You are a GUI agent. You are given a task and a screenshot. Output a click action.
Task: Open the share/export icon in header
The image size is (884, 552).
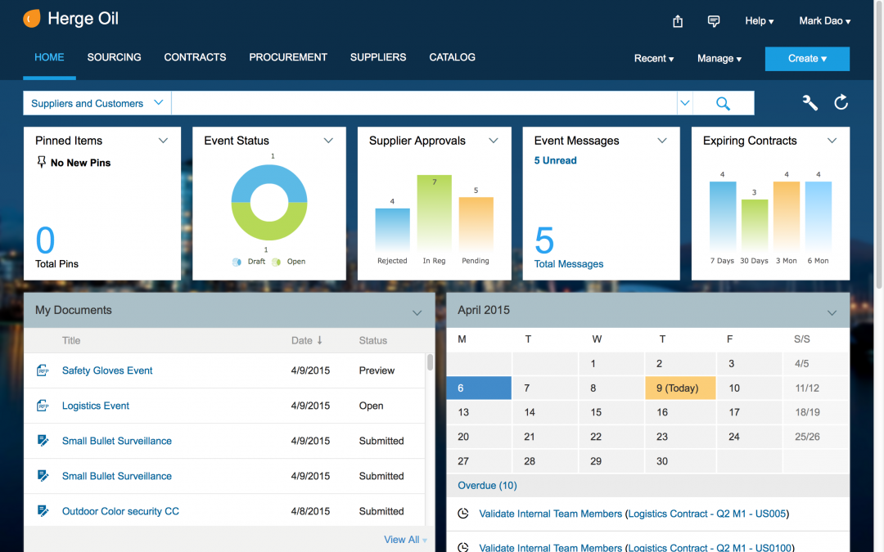(678, 21)
